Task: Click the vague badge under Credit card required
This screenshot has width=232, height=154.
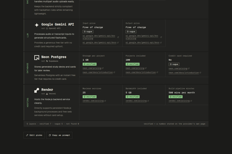Action: click(x=174, y=64)
